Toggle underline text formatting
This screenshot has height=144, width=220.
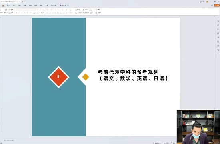22,13
